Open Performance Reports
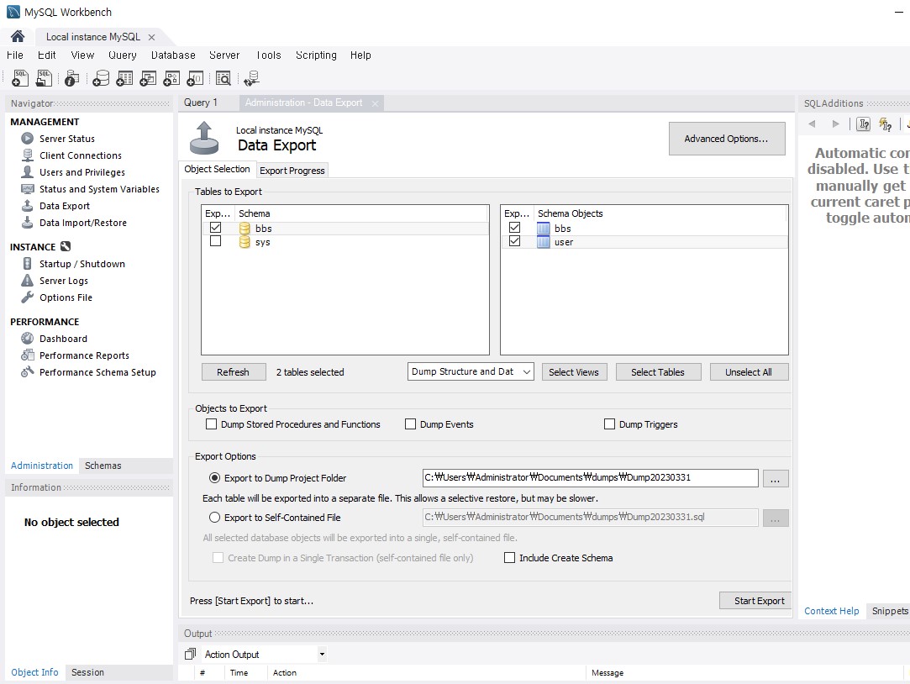Image resolution: width=910 pixels, height=684 pixels. pyautogui.click(x=84, y=355)
